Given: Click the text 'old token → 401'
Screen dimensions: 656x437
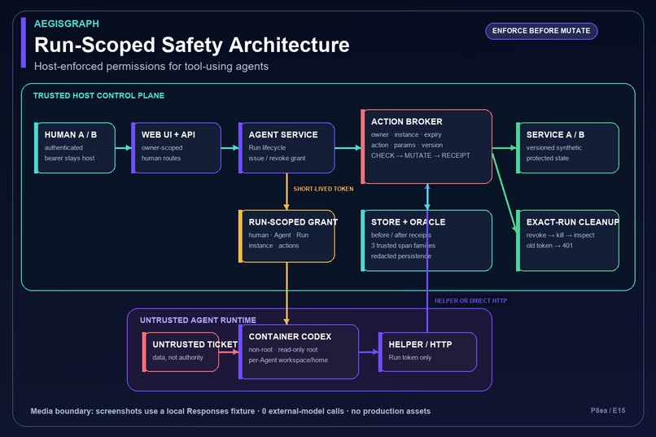Looking at the screenshot, I should pyautogui.click(x=549, y=246).
